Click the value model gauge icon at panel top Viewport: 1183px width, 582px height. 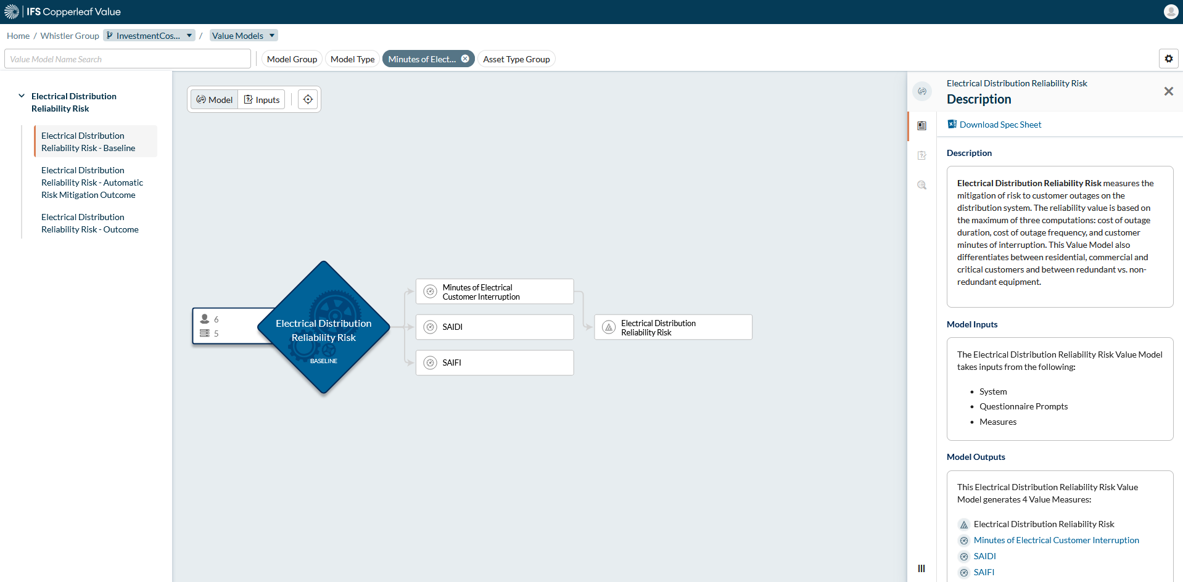[922, 91]
